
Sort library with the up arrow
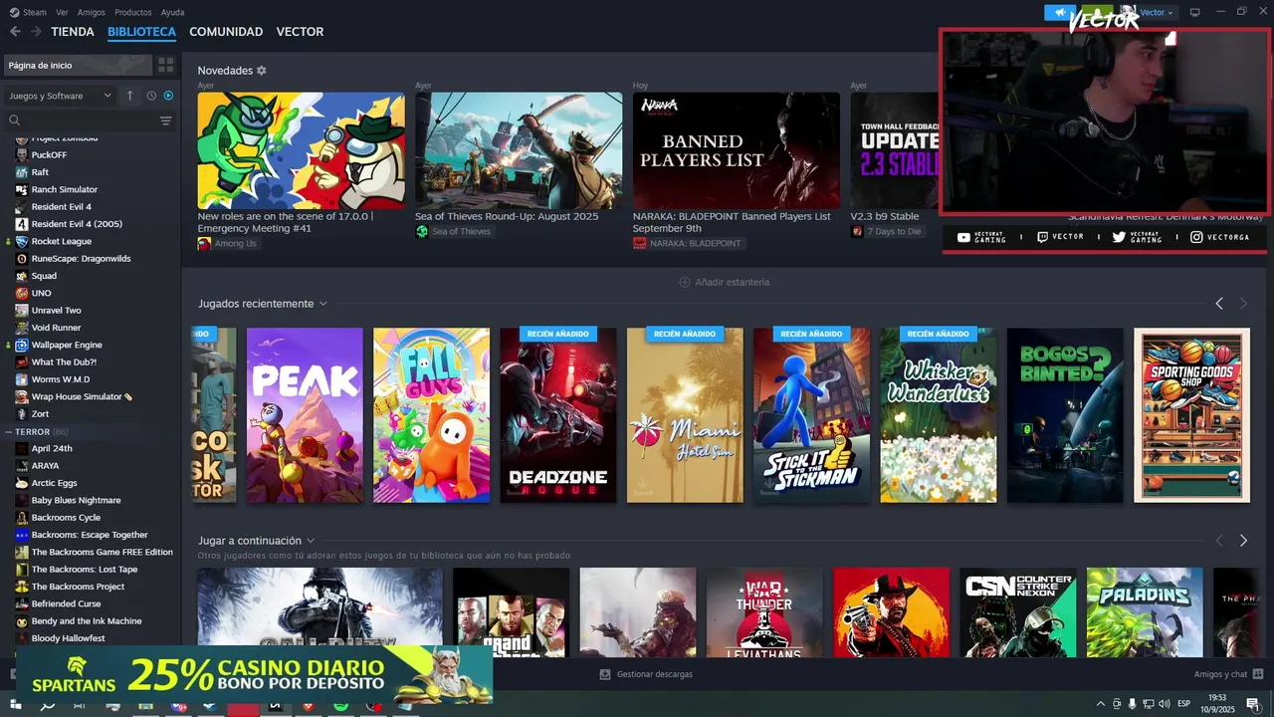(129, 96)
